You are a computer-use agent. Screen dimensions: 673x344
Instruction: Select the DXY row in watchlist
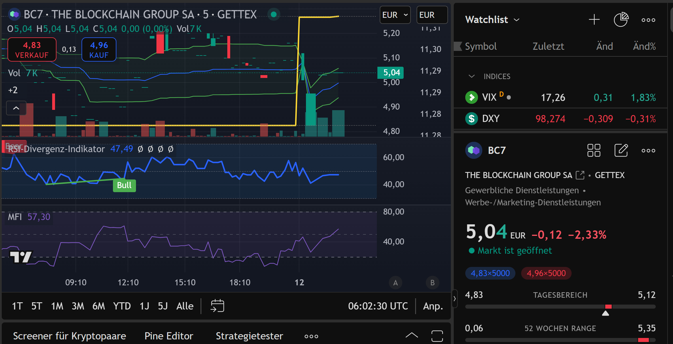560,119
